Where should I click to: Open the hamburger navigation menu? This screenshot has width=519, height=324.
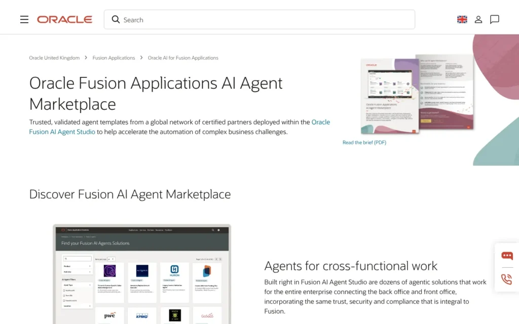24,20
